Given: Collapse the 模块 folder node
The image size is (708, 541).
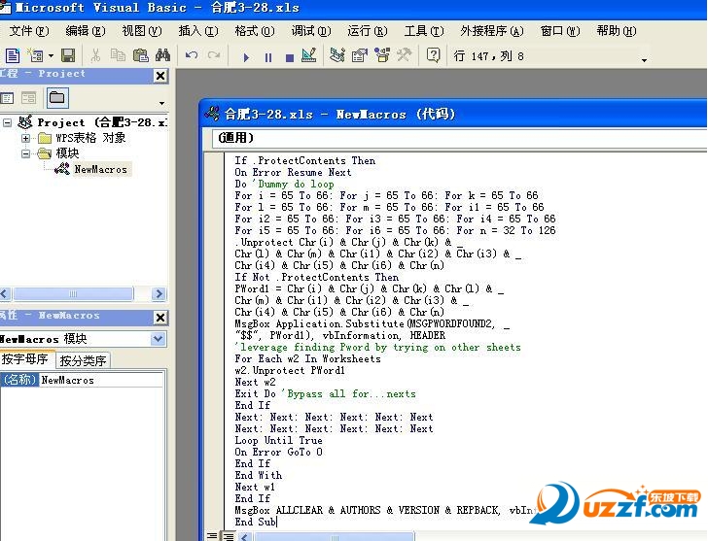Looking at the screenshot, I should 25,153.
